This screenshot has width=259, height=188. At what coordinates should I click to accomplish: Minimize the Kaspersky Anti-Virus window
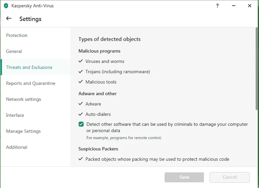point(234,6)
